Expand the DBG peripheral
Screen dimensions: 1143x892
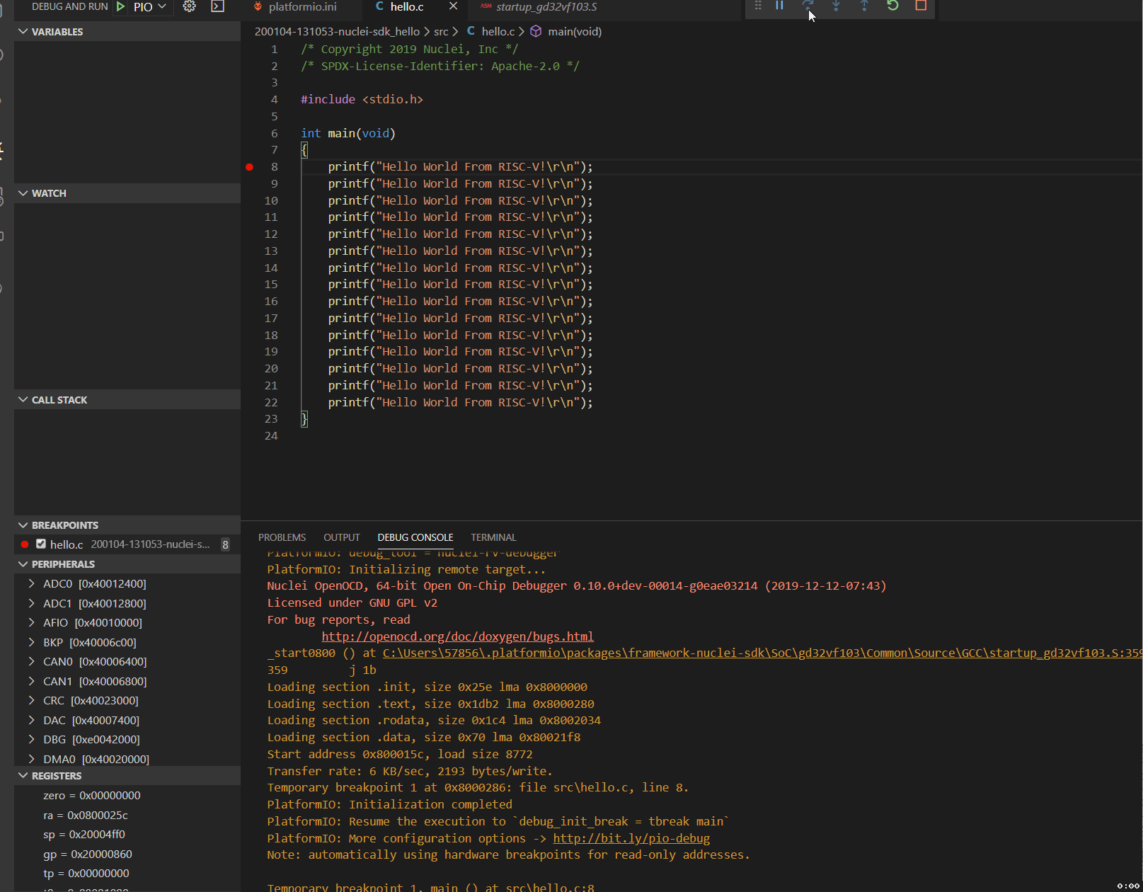(x=31, y=739)
